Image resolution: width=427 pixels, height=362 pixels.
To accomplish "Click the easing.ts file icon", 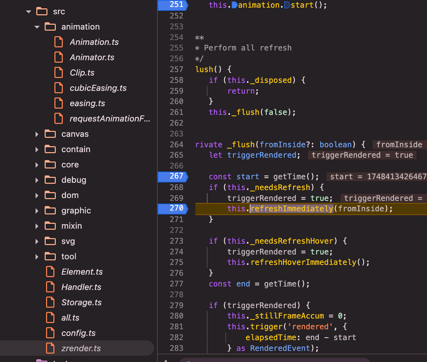I will [59, 103].
